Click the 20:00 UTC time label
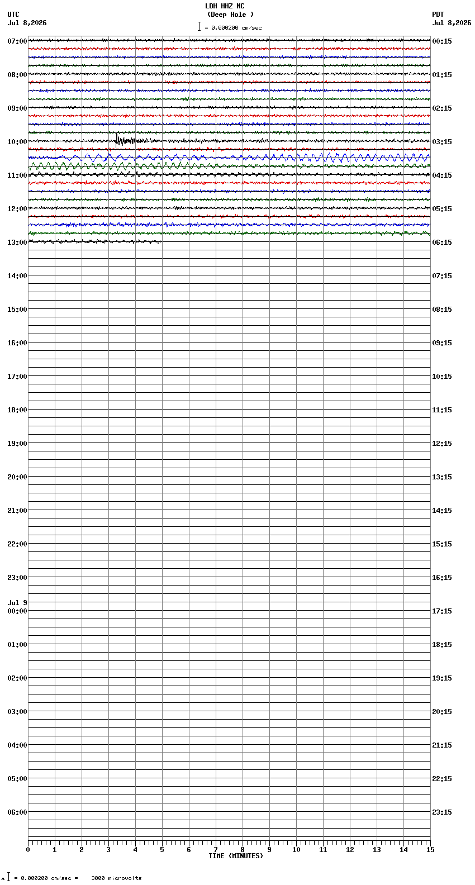 (17, 477)
